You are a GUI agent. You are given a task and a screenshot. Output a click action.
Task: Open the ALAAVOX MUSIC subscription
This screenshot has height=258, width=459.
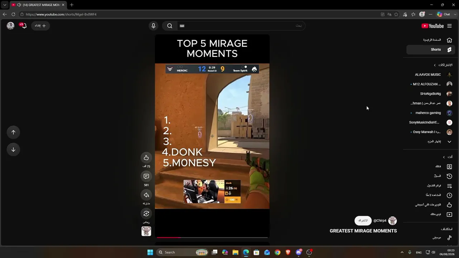431,75
